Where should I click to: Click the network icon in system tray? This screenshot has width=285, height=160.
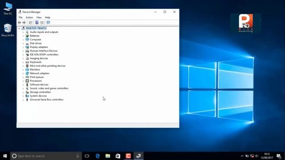coord(252,156)
